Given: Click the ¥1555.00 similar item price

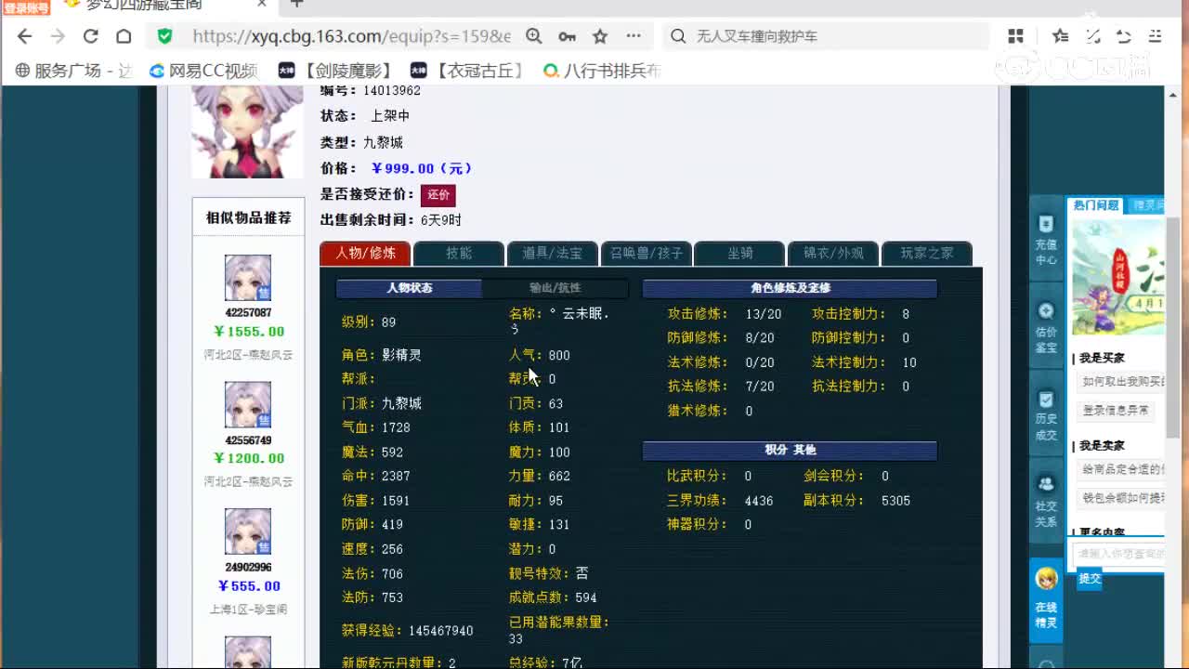Looking at the screenshot, I should coord(249,332).
